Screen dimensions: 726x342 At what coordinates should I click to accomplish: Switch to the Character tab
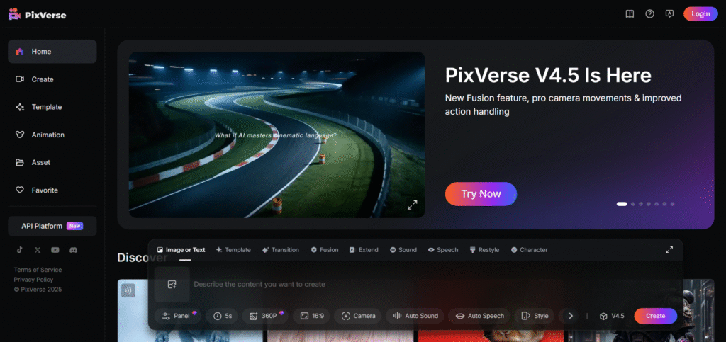coord(529,249)
